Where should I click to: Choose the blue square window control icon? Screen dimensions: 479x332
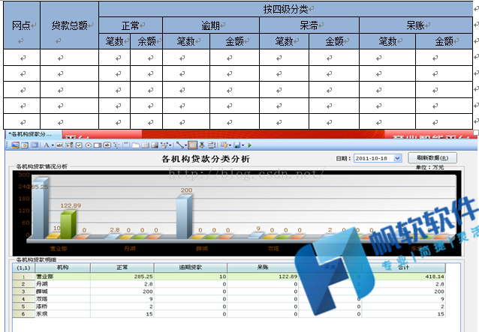35,145
